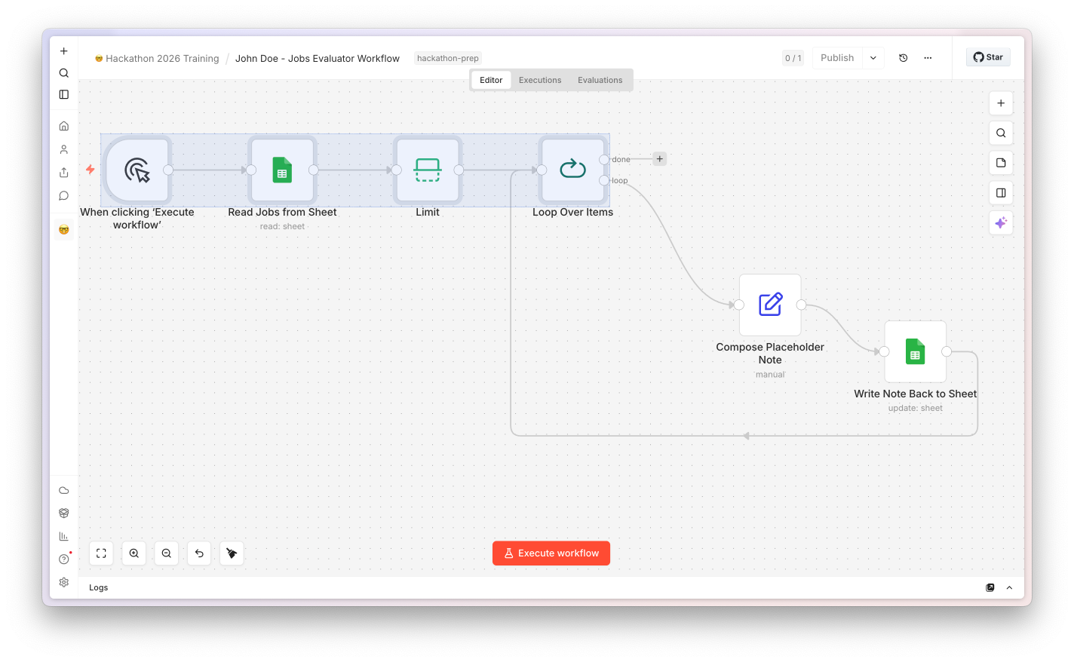Open the three-dots more options menu
This screenshot has width=1074, height=662.
928,58
